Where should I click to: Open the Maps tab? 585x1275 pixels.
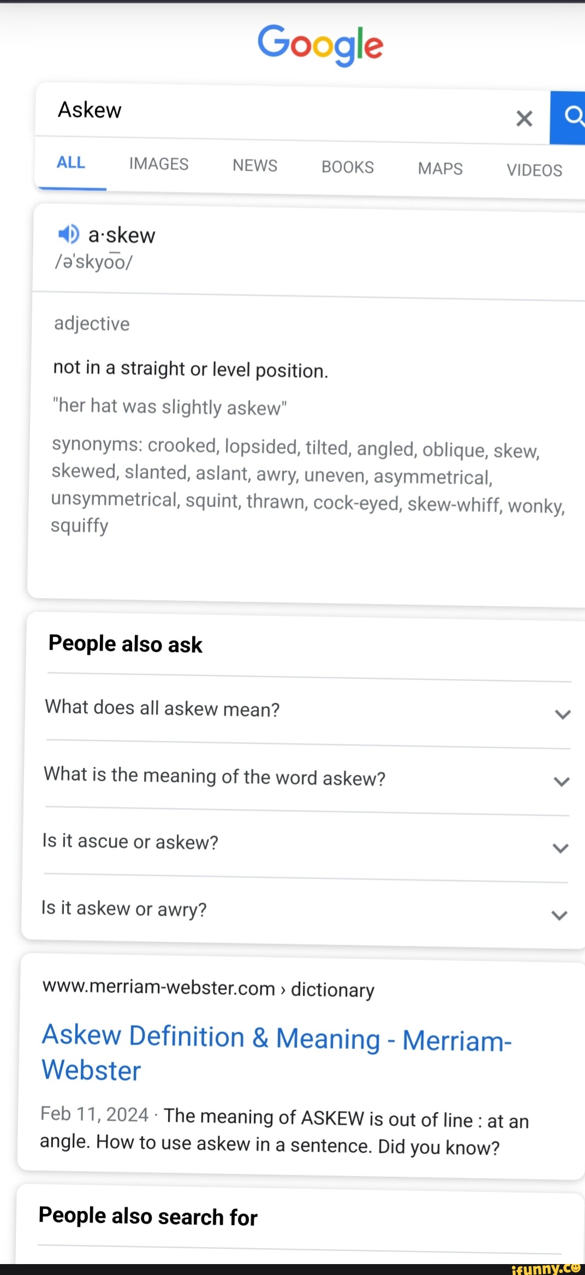pos(440,169)
